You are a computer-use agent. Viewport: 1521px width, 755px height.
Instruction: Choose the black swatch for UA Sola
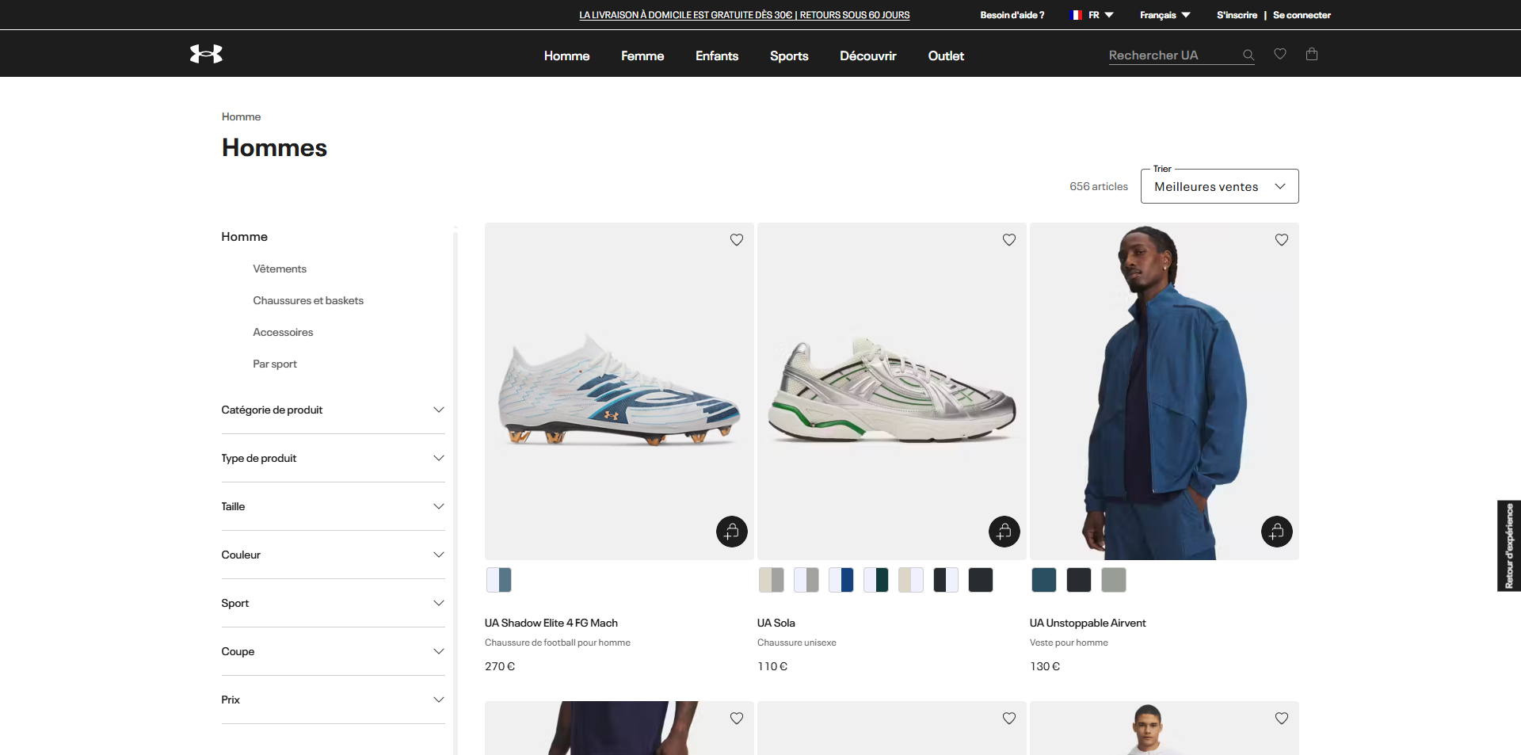981,580
